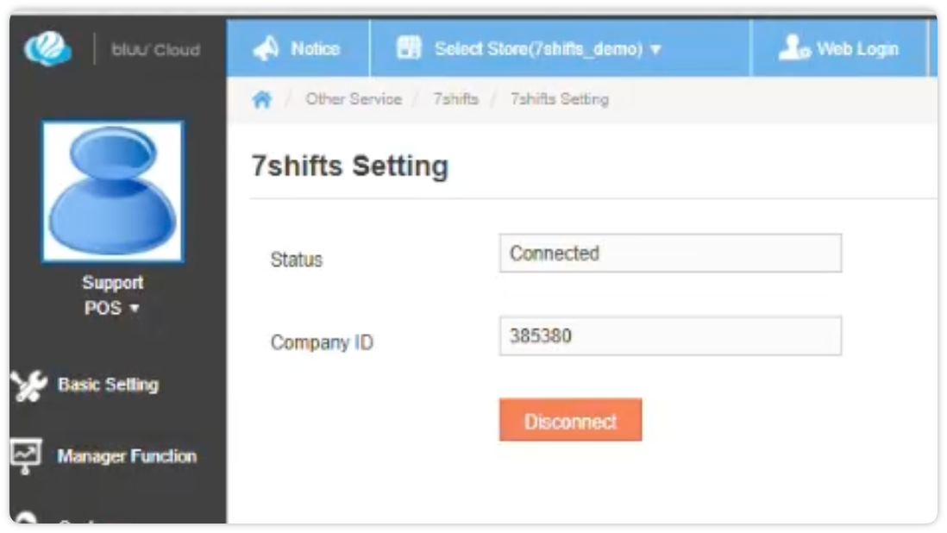Viewport: 947px width, 533px height.
Task: Go to home via breadcrumb house icon
Action: coord(262,99)
